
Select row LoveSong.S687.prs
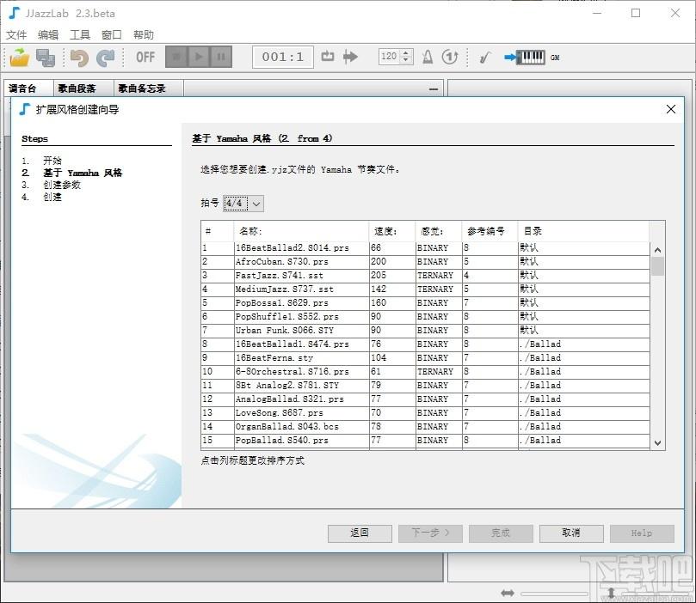coord(425,413)
